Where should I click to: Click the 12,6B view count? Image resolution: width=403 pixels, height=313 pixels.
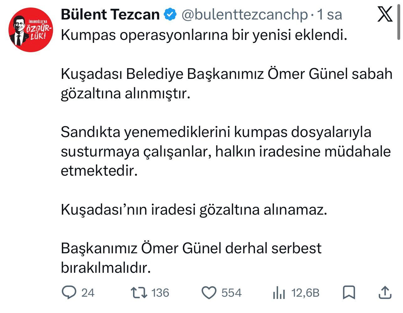click(x=305, y=293)
